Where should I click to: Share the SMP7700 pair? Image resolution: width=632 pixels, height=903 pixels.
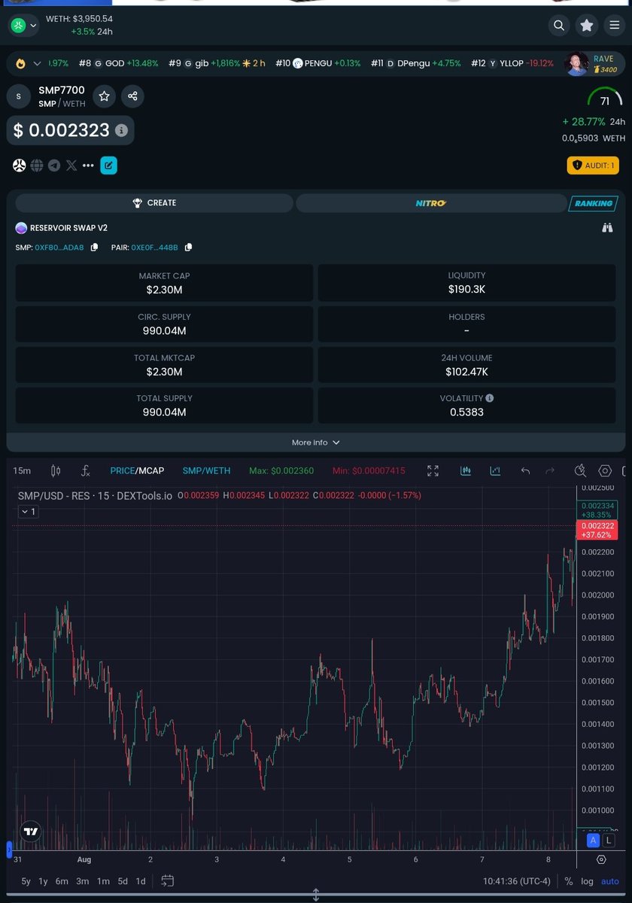coord(132,96)
